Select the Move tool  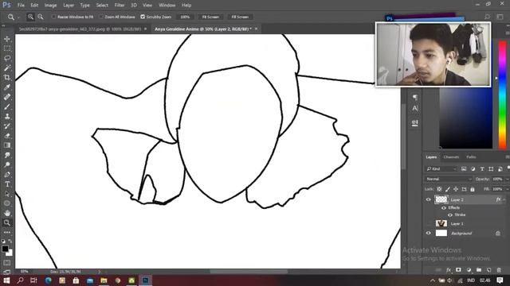[x=7, y=39]
